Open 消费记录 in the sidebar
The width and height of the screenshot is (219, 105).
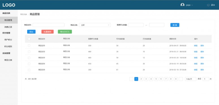tap(8, 27)
